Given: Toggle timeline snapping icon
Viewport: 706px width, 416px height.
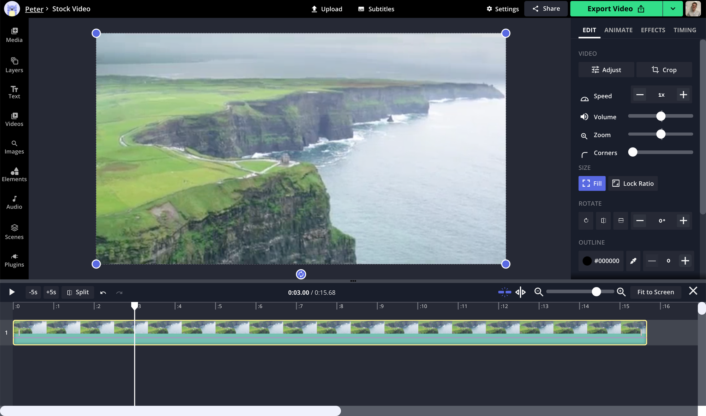Looking at the screenshot, I should 504,292.
